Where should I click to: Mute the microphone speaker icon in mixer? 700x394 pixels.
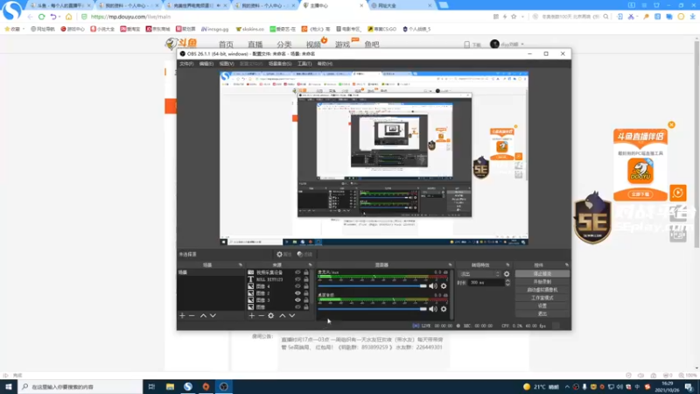click(433, 286)
